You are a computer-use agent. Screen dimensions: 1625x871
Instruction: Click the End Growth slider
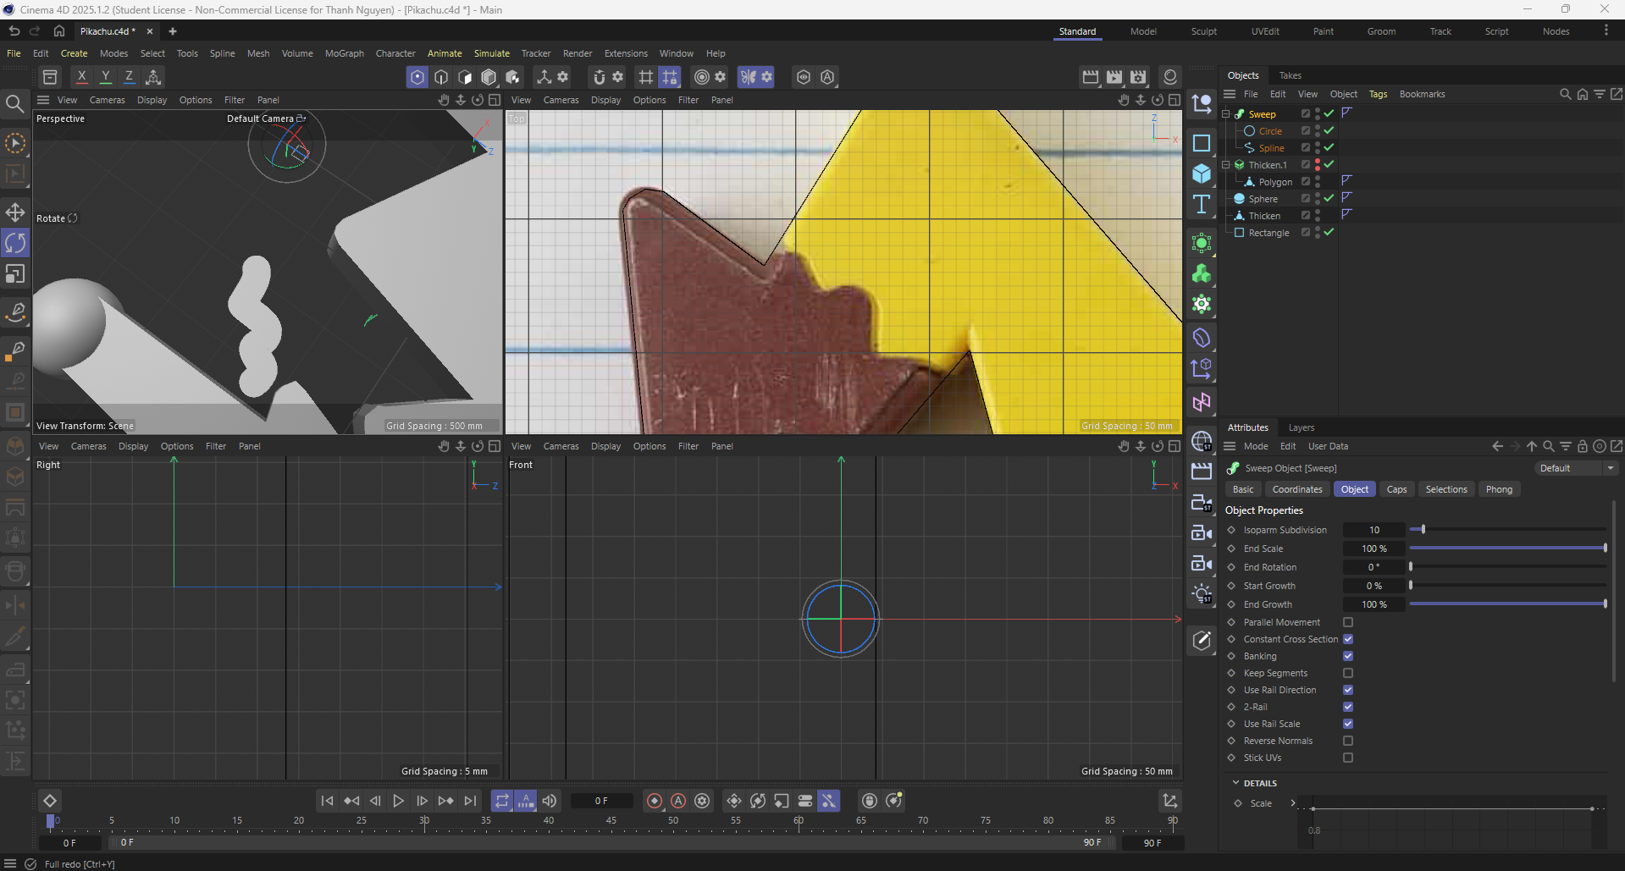[1507, 604]
